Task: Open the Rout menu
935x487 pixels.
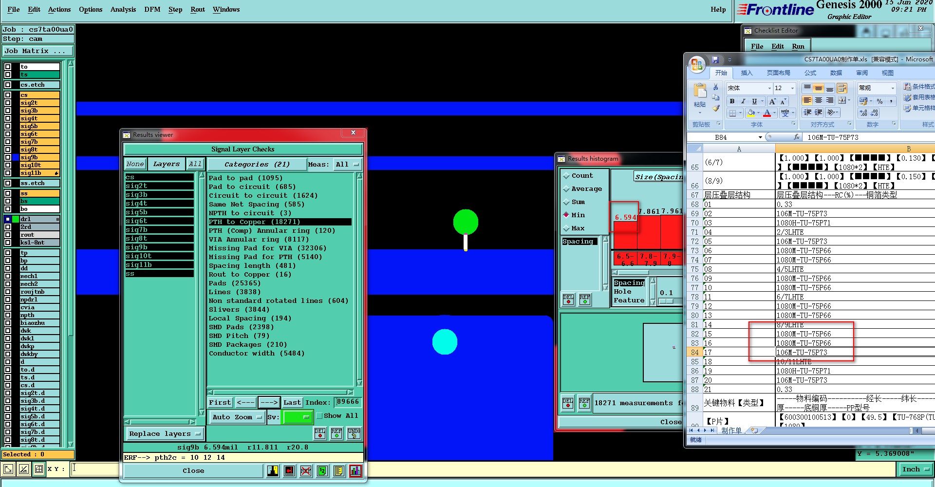Action: click(198, 9)
